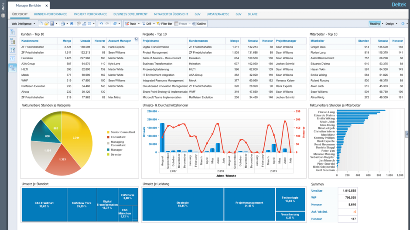Click the print icon in toolbar
The height and width of the screenshot is (230, 410).
(63, 24)
